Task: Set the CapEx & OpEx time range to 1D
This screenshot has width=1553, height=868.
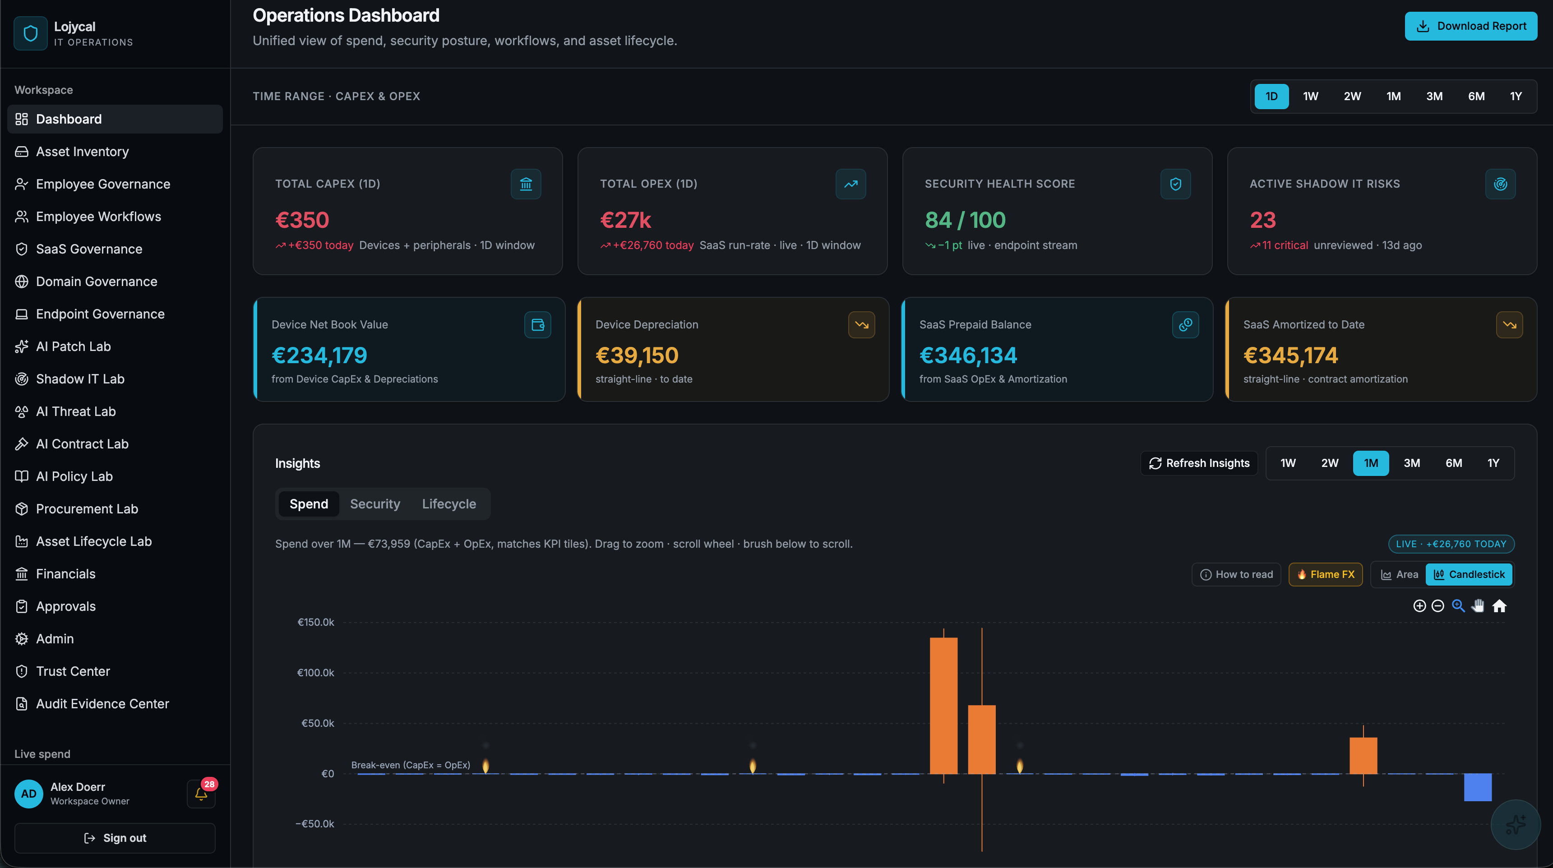Action: [1271, 97]
